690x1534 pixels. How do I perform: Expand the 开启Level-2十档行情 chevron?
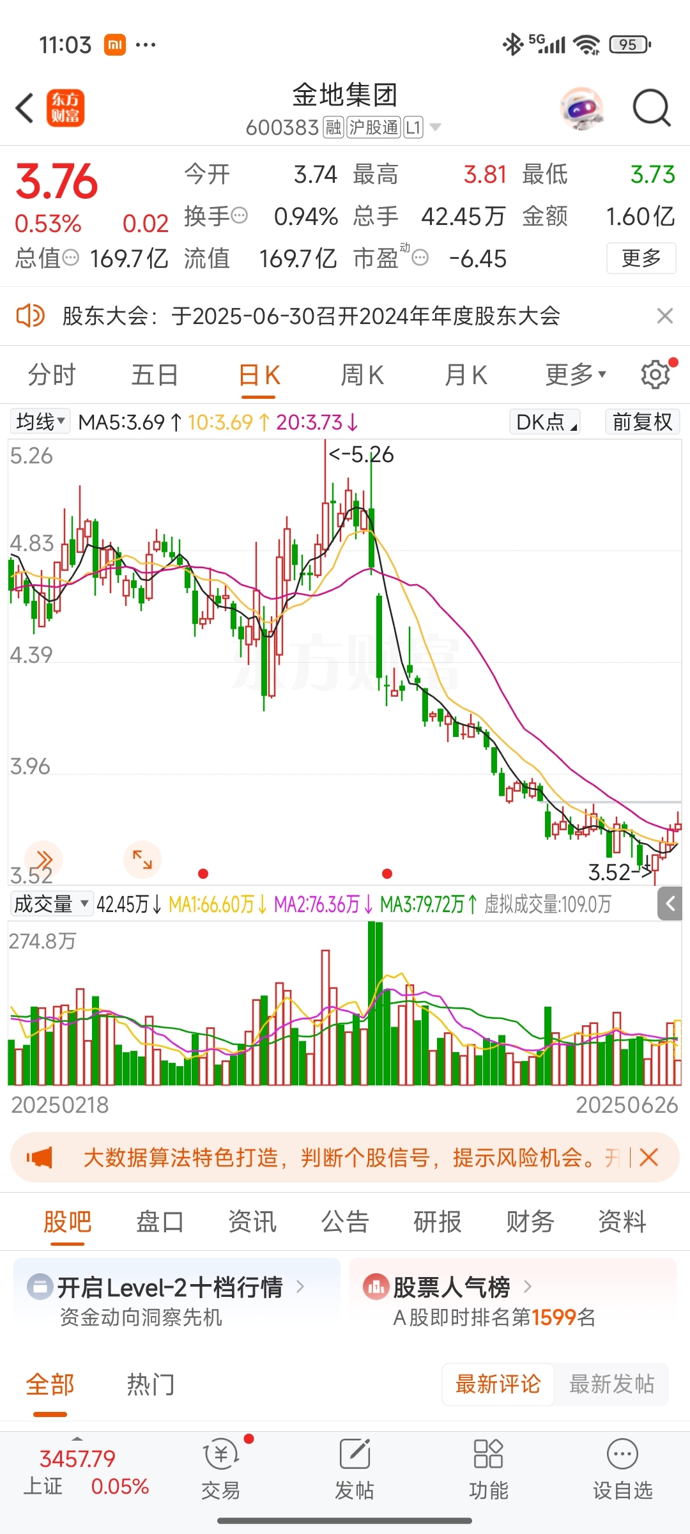[300, 1286]
